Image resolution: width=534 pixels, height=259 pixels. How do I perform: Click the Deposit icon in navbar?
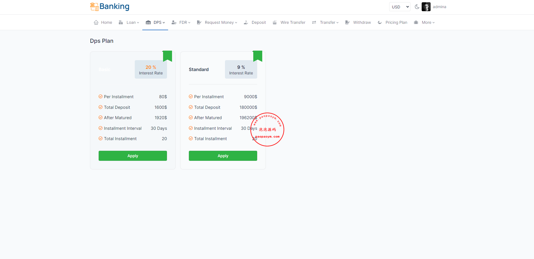(246, 22)
